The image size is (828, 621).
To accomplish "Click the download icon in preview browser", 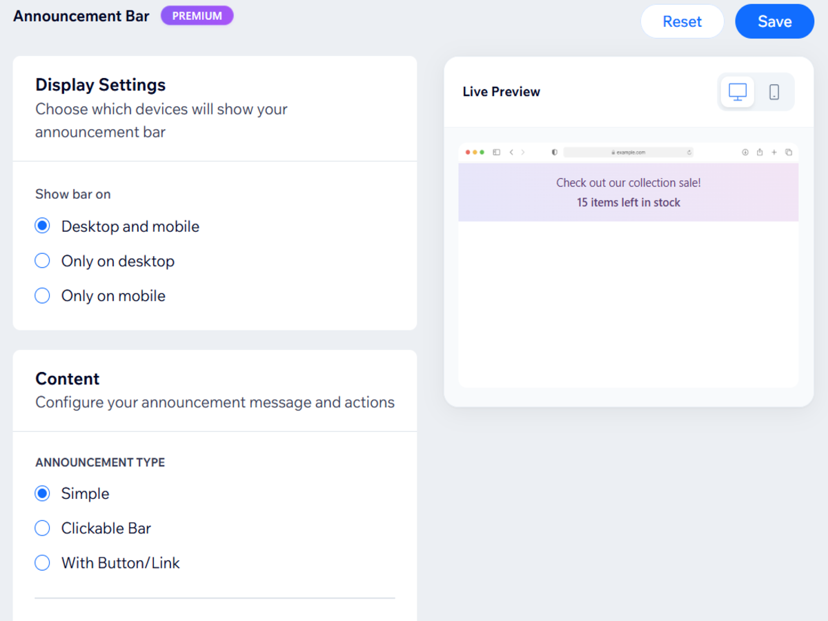I will coord(745,152).
